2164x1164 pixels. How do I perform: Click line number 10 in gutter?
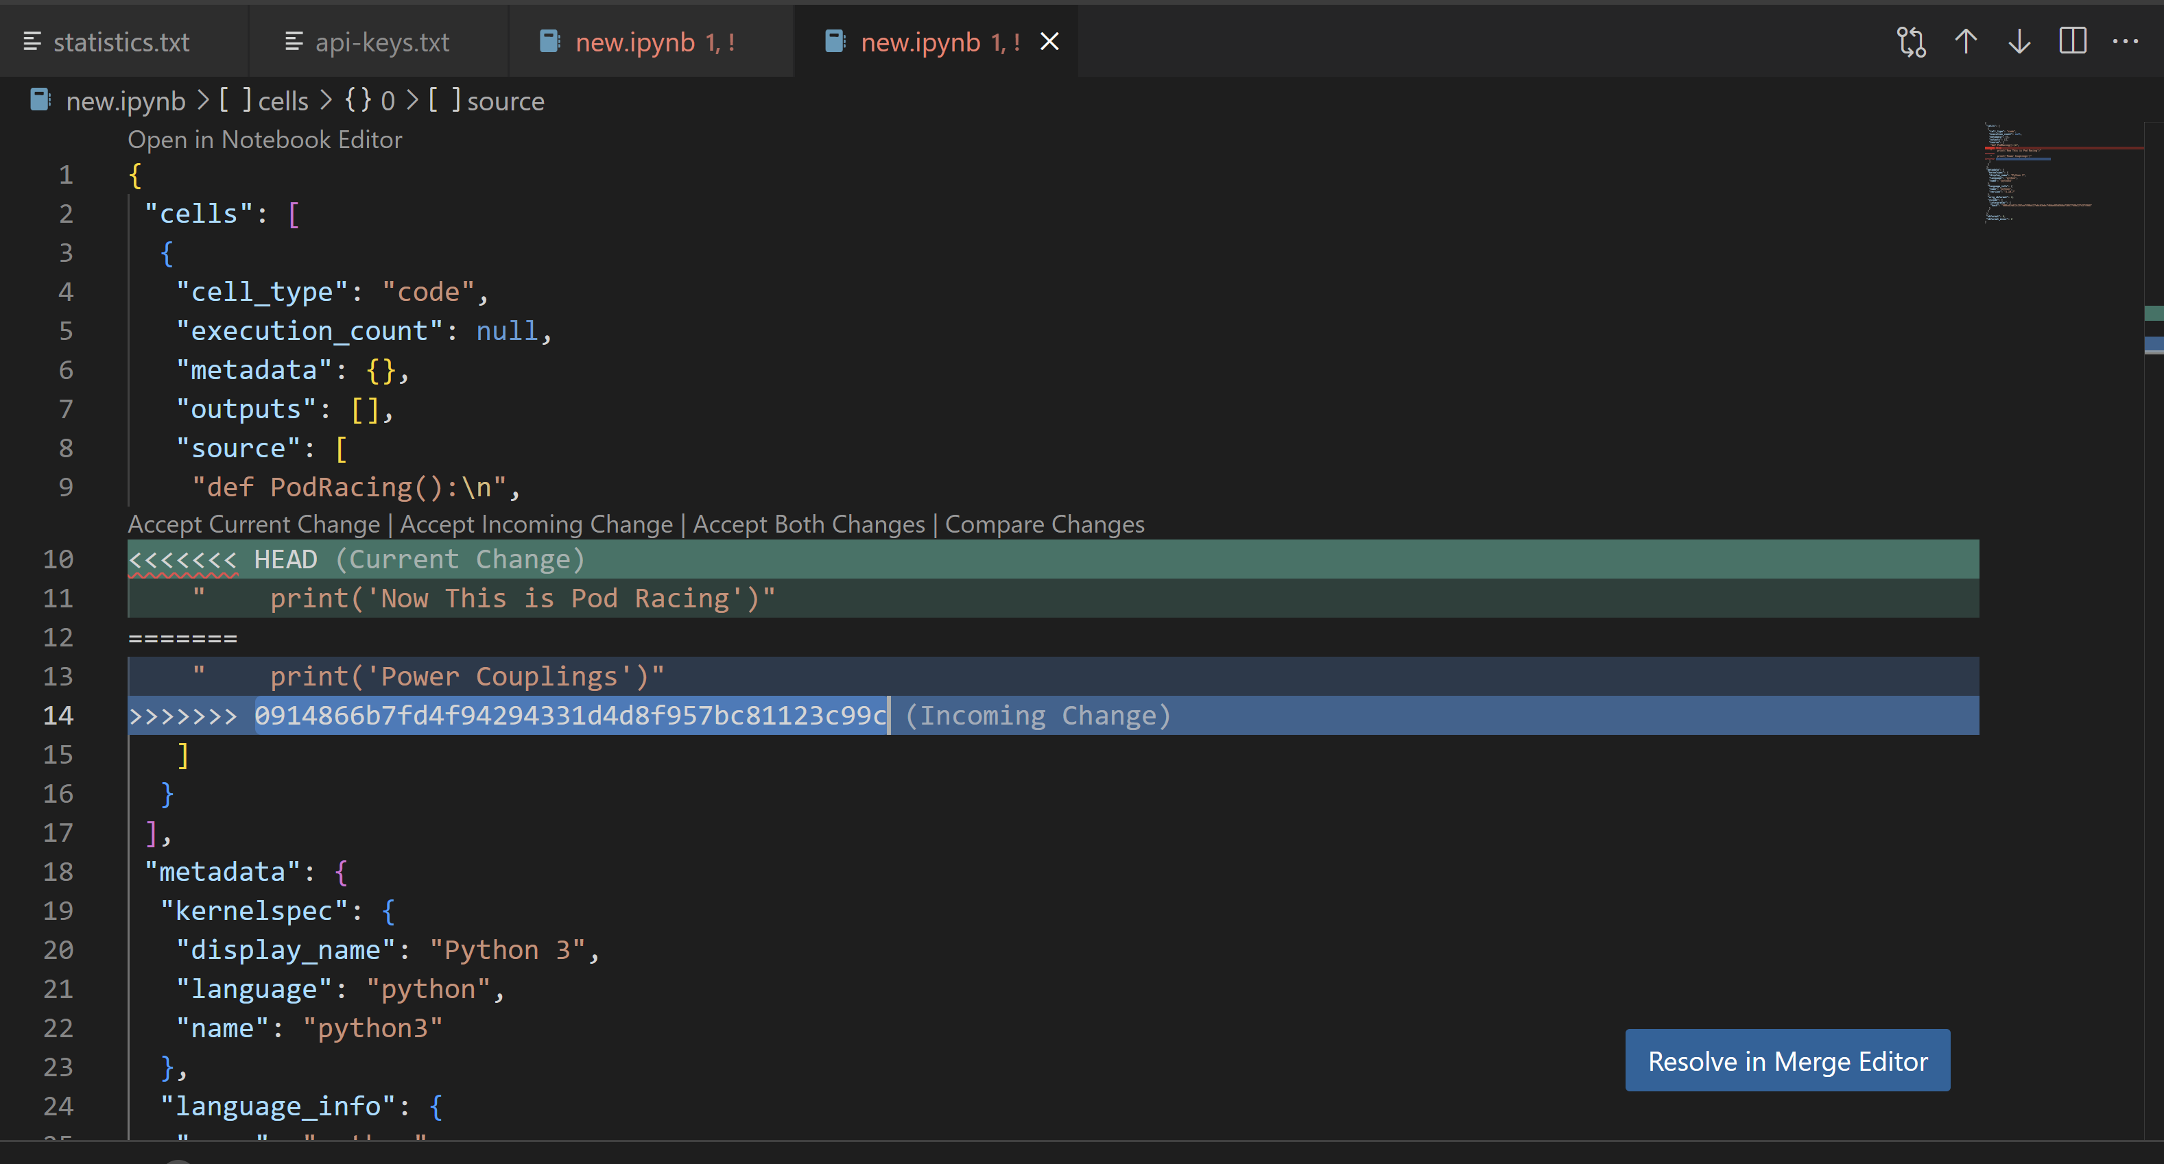58,559
